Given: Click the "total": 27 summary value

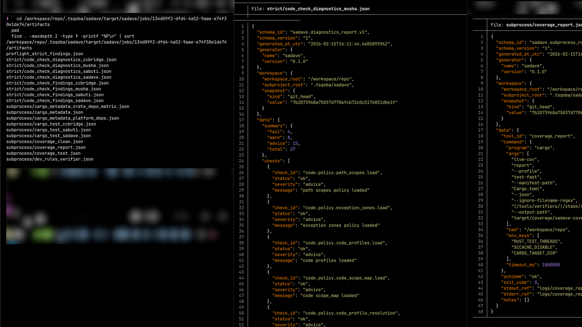Looking at the screenshot, I should point(292,149).
